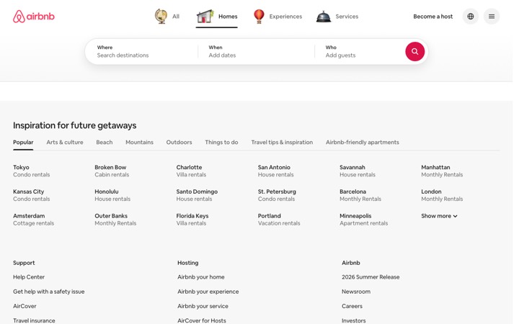The height and width of the screenshot is (324, 519).
Task: Open London monthly rentals
Action: 442,195
